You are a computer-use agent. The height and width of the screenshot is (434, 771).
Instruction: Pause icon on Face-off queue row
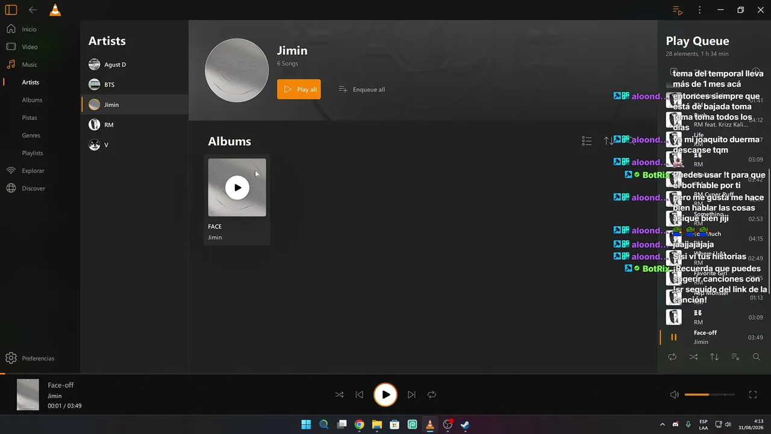pyautogui.click(x=674, y=337)
